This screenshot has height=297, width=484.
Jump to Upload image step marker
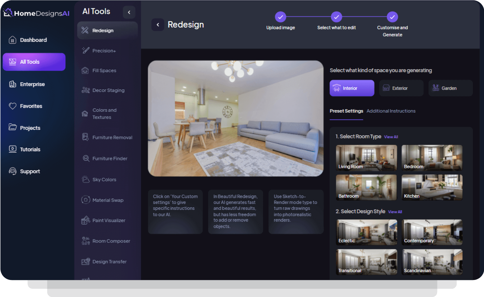(x=280, y=17)
